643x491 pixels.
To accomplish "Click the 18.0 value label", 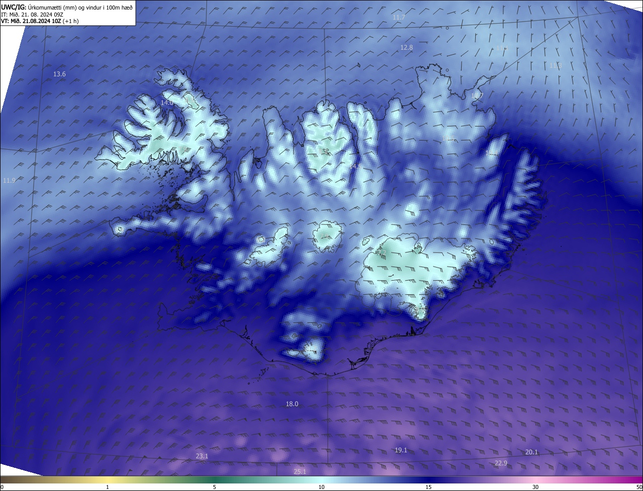I will [x=292, y=404].
